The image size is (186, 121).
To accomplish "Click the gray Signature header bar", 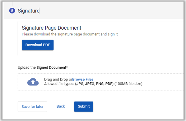I will pos(107,11).
